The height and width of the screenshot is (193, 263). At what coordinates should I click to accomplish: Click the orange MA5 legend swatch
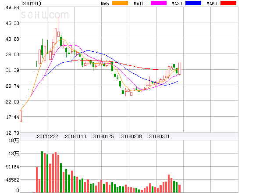[x=120, y=3]
